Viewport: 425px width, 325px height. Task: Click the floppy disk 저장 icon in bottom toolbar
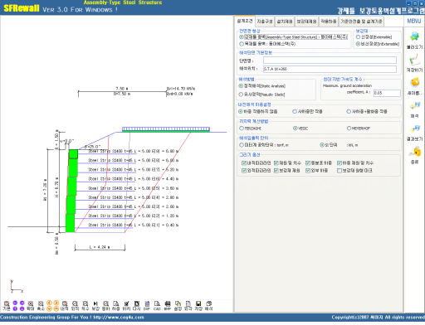198,306
